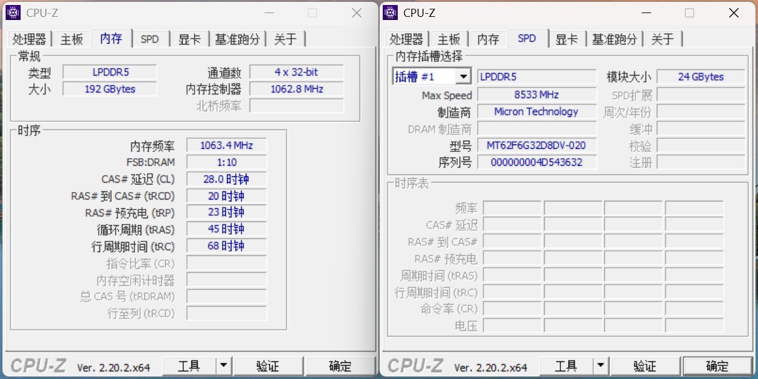The image size is (758, 379).
Task: Select the 内存 tab in the window showing SPD
Action: click(488, 39)
